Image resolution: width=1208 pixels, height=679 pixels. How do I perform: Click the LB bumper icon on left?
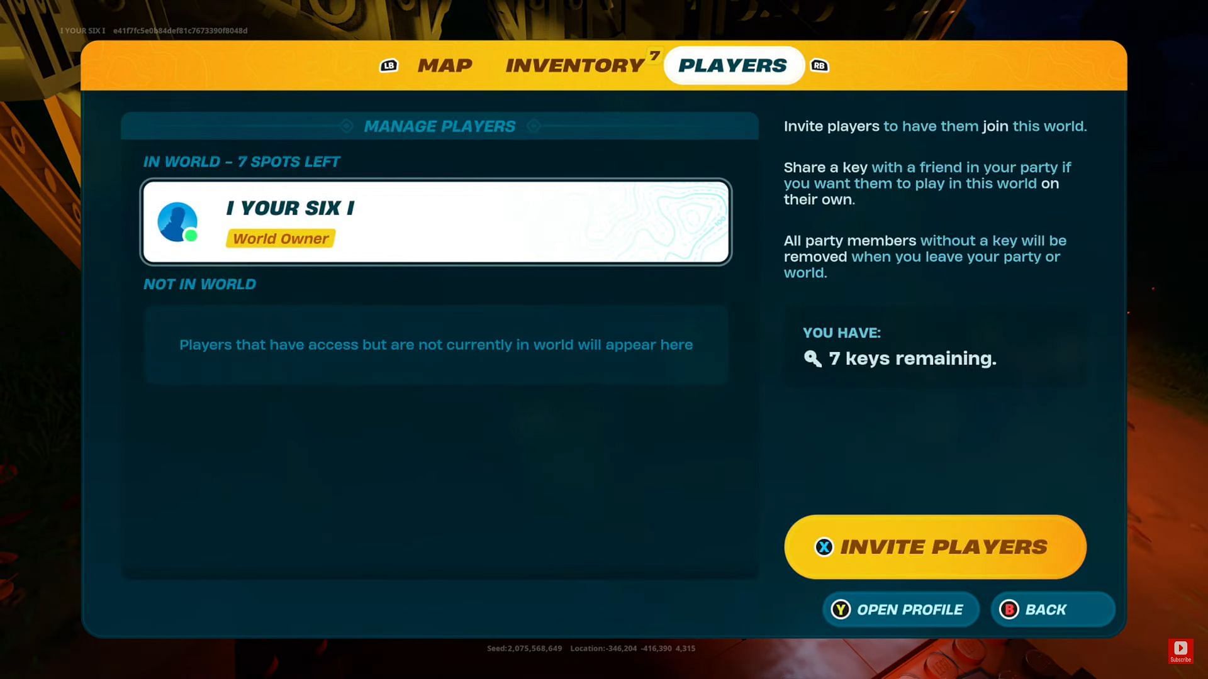click(x=388, y=65)
